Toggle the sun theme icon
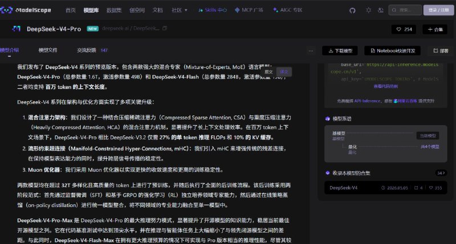Screen dimensions: 456x244 coord(368,10)
